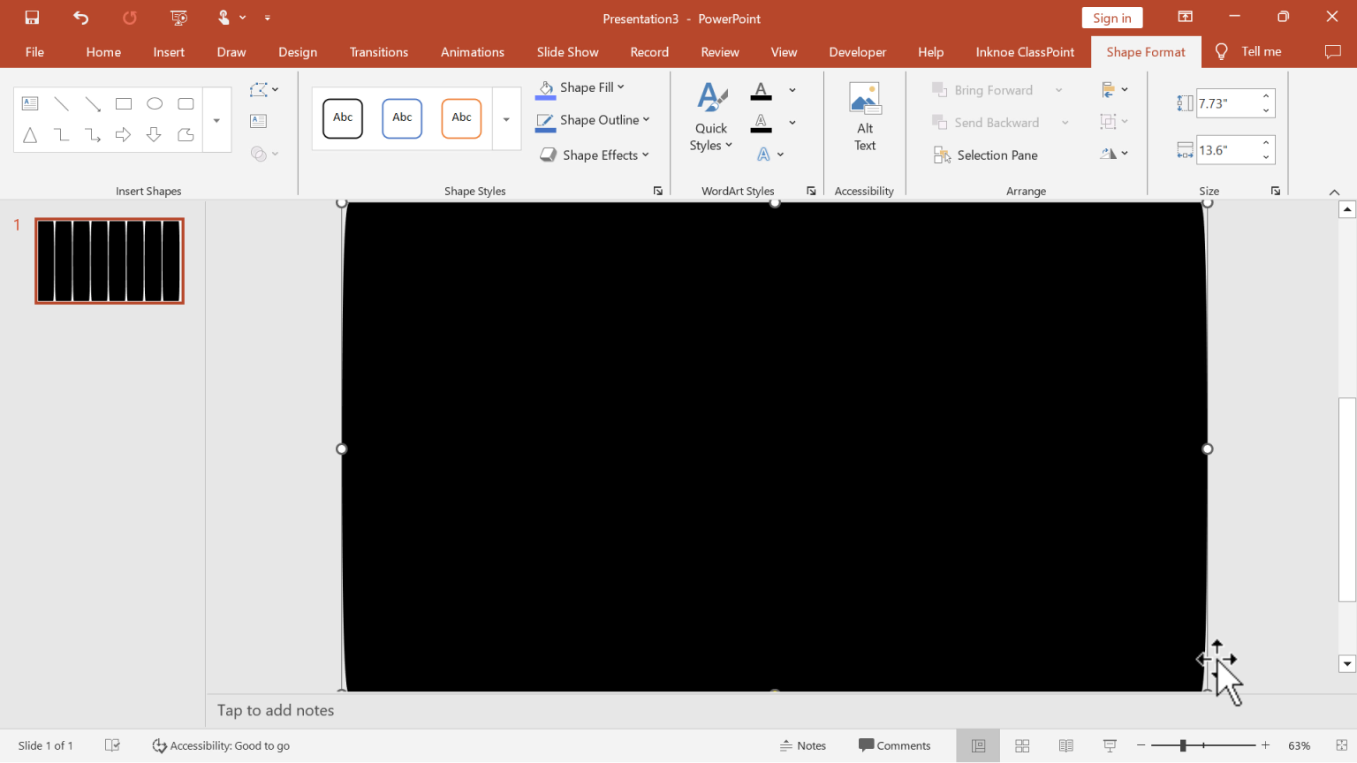Select the Oval shape in Insert Shapes
The height and width of the screenshot is (763, 1357).
coord(155,103)
